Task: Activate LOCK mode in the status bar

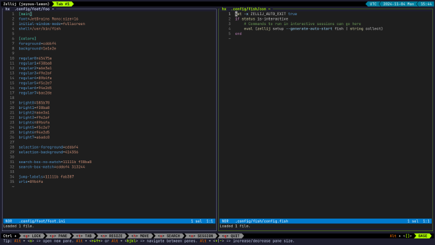Action: click(32, 236)
